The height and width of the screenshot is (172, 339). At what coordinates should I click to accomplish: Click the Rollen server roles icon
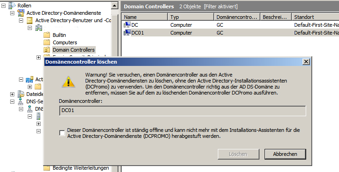(x=12, y=6)
